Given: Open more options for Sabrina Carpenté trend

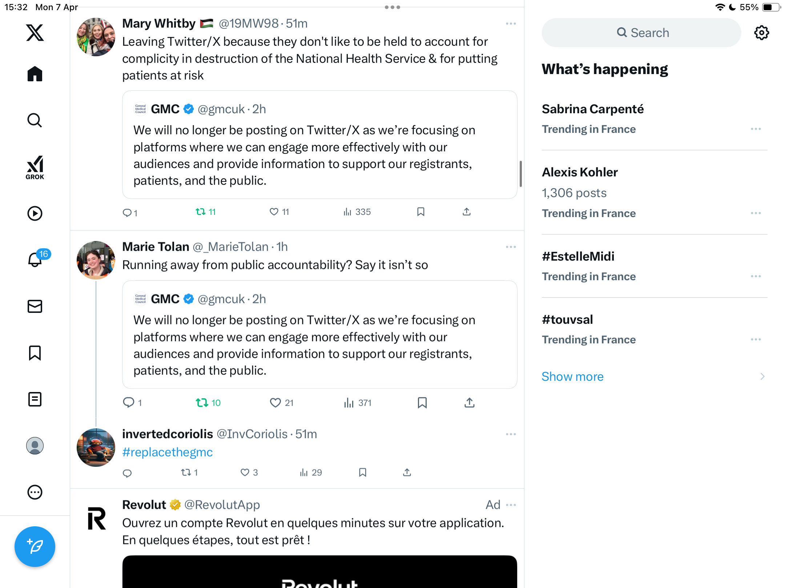Looking at the screenshot, I should [756, 129].
